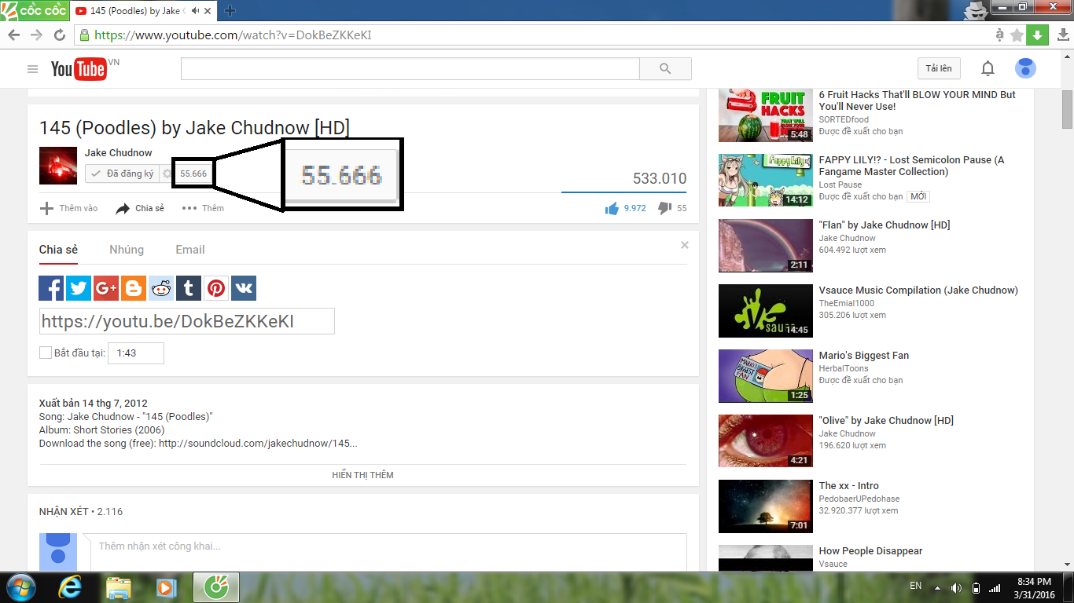
Task: Share to VK
Action: [244, 288]
